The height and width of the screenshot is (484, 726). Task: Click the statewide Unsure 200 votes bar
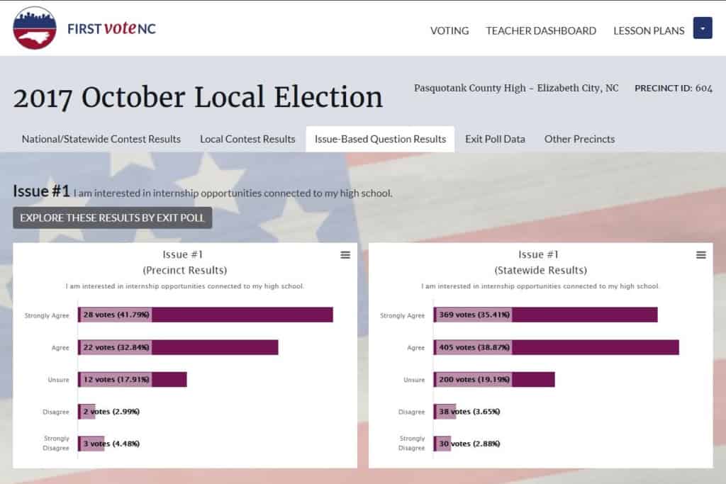coord(494,379)
